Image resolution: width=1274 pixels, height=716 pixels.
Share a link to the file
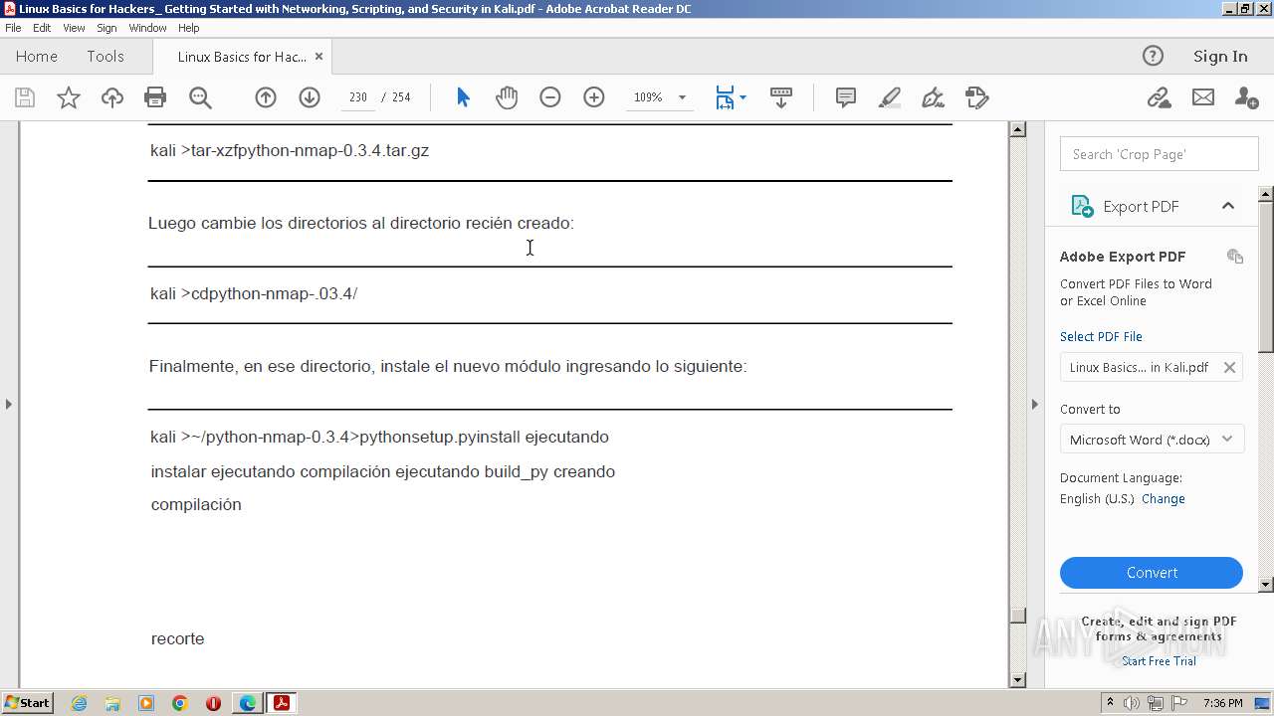click(x=1159, y=97)
